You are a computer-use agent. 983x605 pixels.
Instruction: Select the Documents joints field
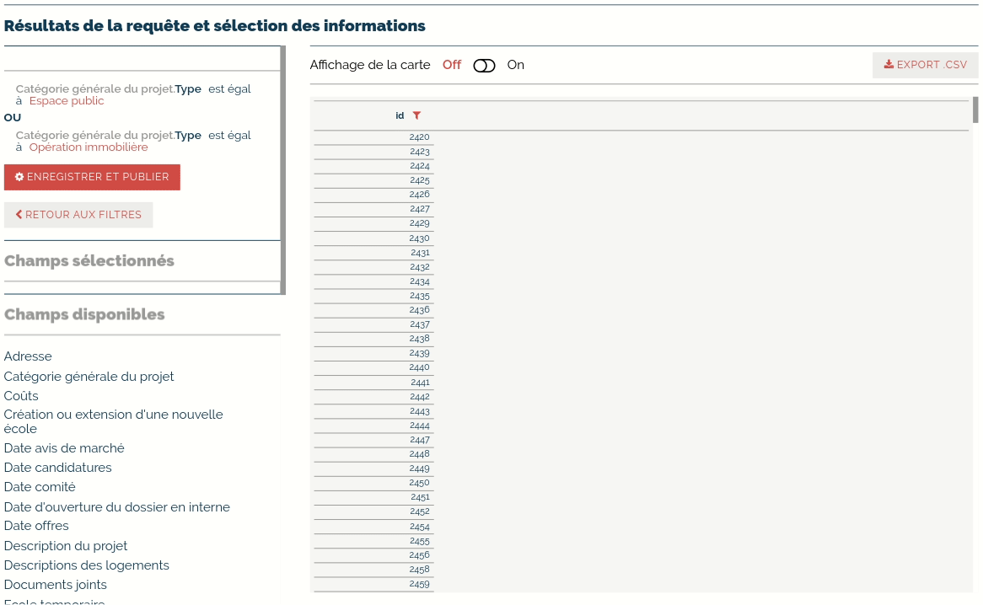56,585
